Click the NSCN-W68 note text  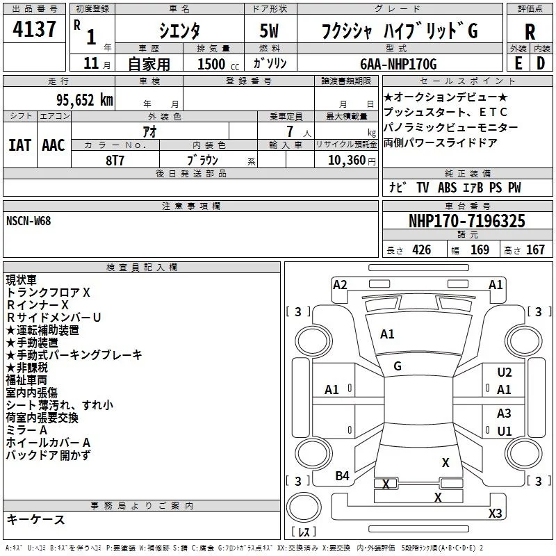[x=28, y=221]
